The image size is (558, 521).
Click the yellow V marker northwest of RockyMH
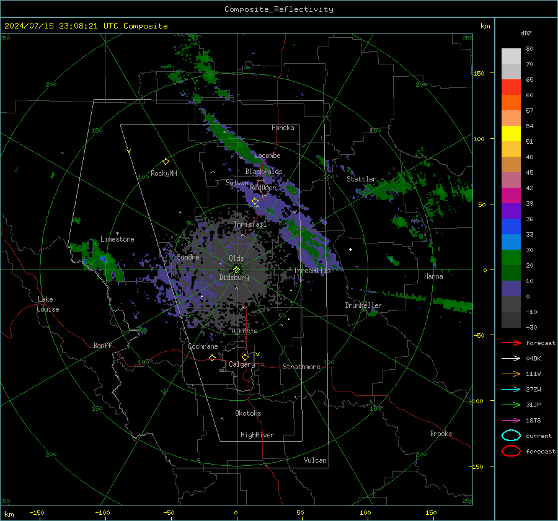click(x=129, y=151)
